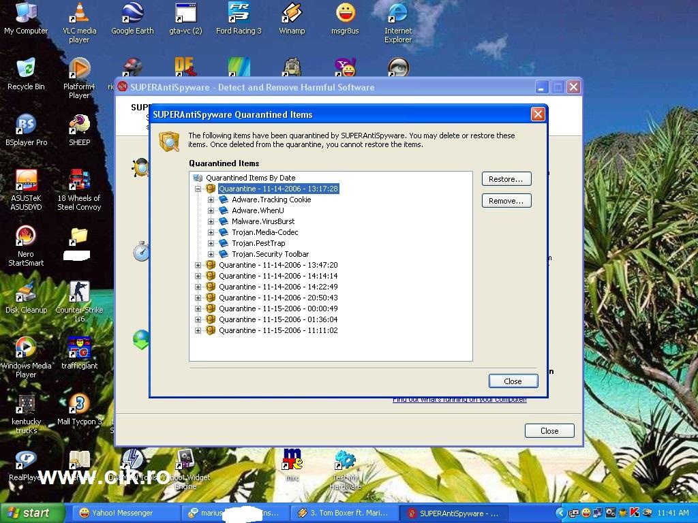Viewport: 698px width, 523px height.
Task: Minimize the SUPERAntiSpyware main window
Action: coord(542,87)
